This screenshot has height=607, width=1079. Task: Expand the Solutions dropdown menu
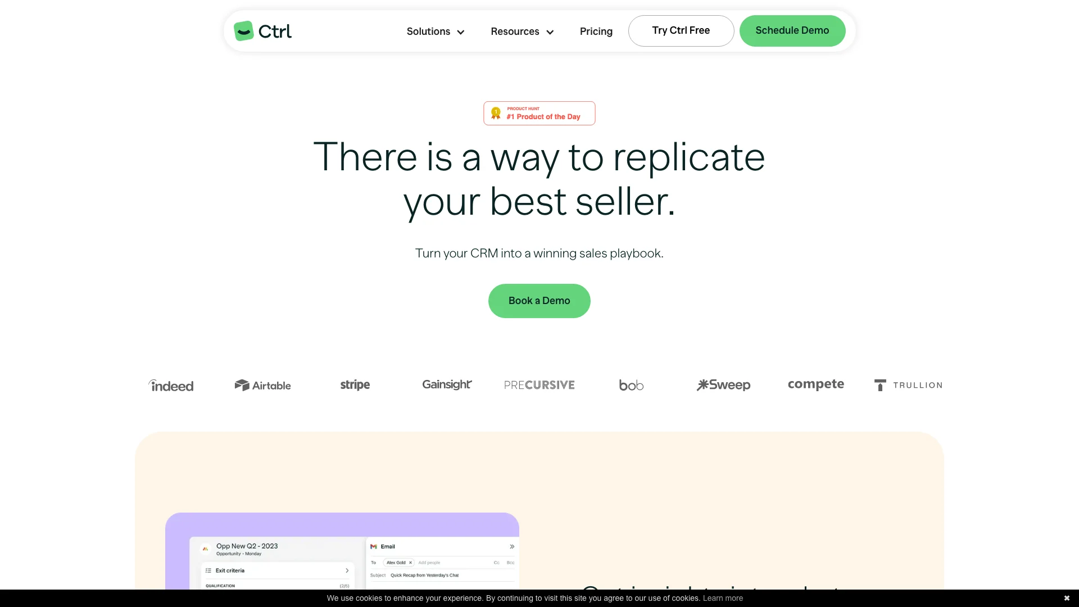(435, 30)
